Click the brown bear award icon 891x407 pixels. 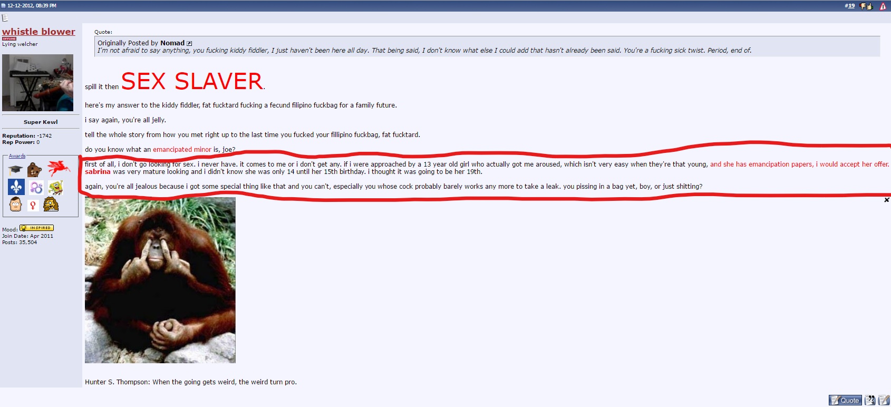[34, 170]
